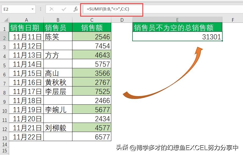Select column E header
The image size is (243, 155).
177,20
